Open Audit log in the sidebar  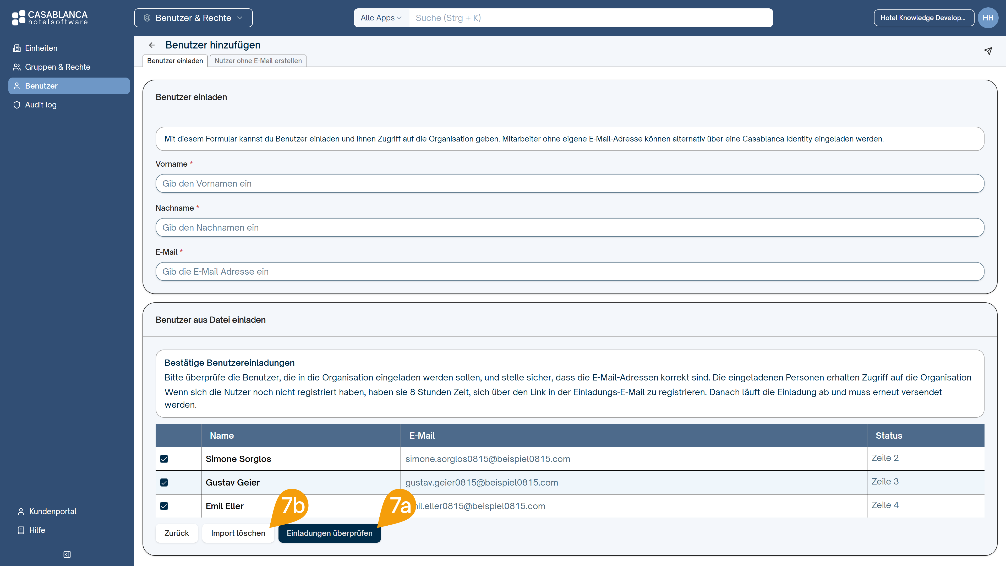click(69, 105)
